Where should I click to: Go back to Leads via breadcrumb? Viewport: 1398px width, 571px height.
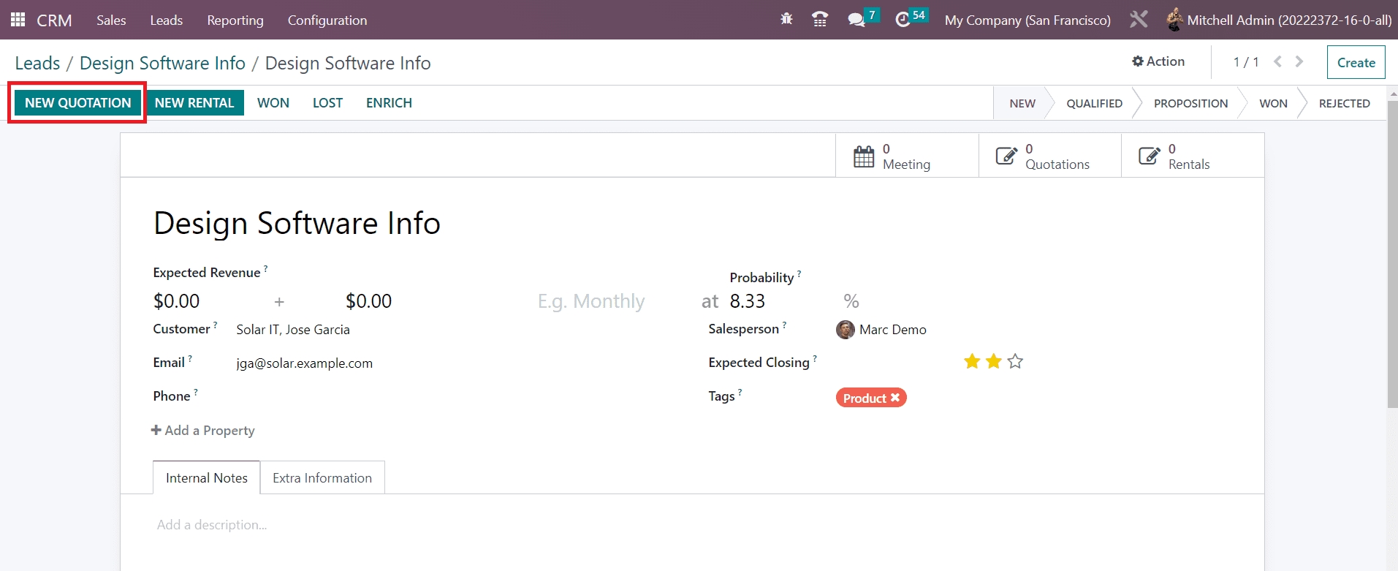(x=37, y=63)
